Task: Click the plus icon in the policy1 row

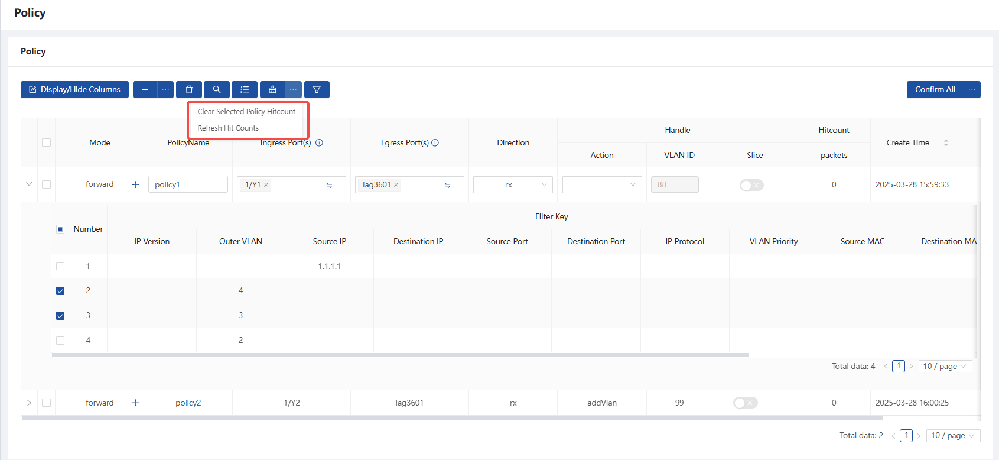Action: tap(135, 184)
